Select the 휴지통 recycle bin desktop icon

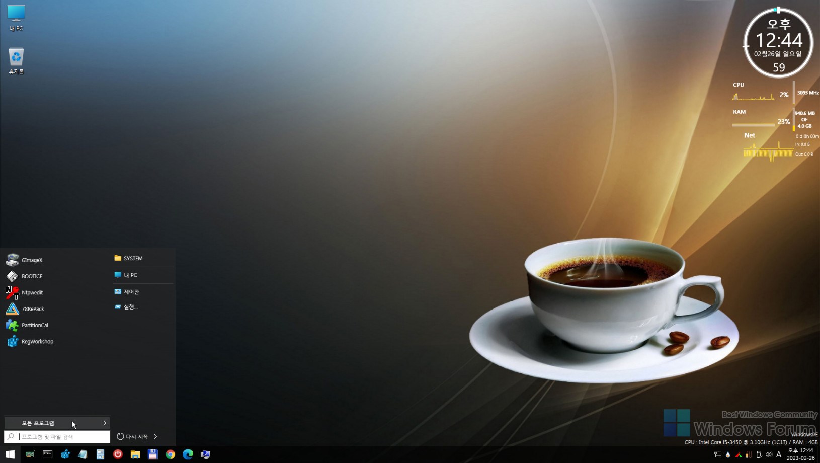click(x=16, y=61)
